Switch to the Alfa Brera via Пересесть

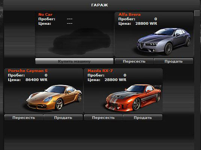click(134, 61)
